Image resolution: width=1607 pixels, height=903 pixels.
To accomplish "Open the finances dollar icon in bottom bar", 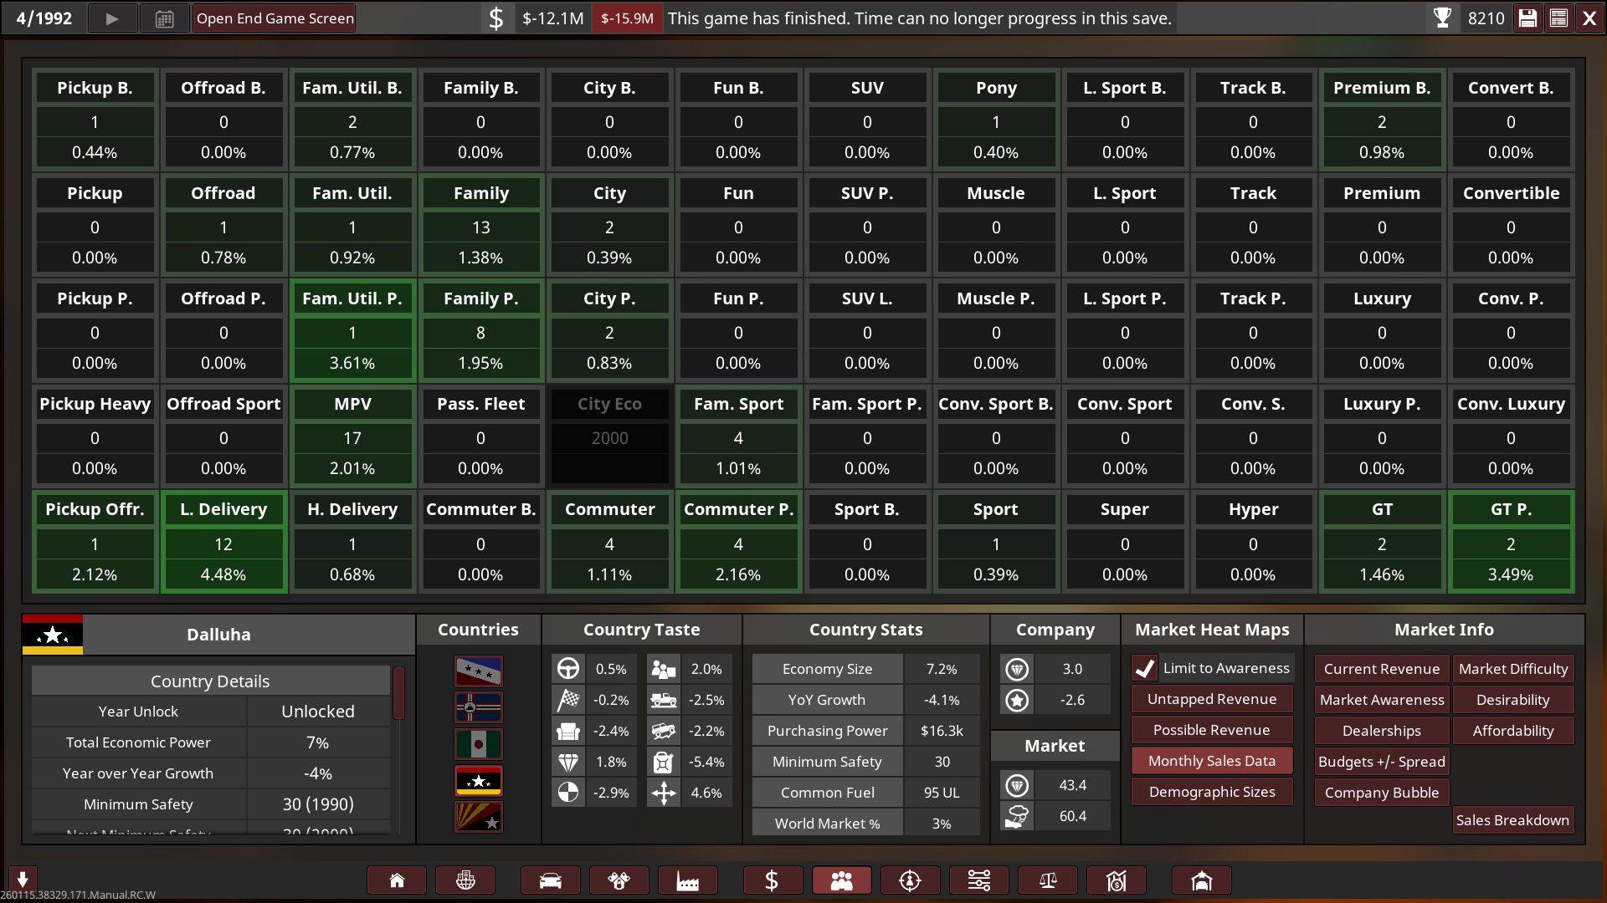I will click(772, 880).
